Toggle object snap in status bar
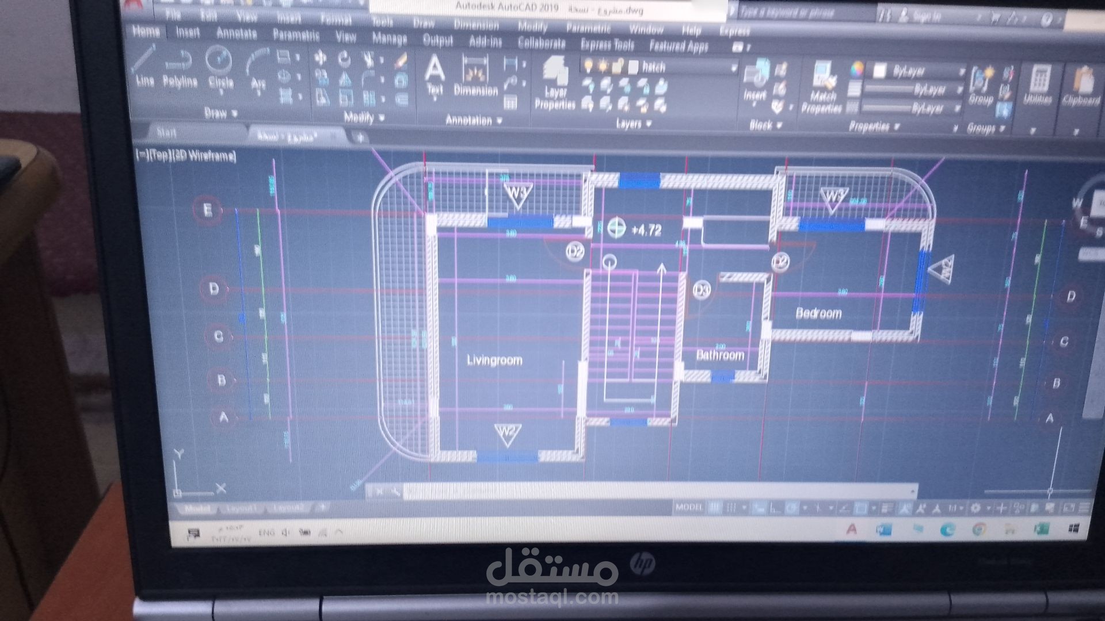The image size is (1105, 621). pos(860,509)
